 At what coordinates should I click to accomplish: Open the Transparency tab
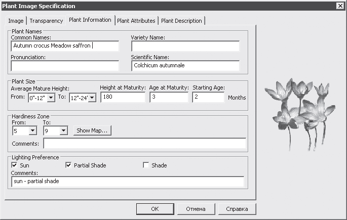[46, 21]
